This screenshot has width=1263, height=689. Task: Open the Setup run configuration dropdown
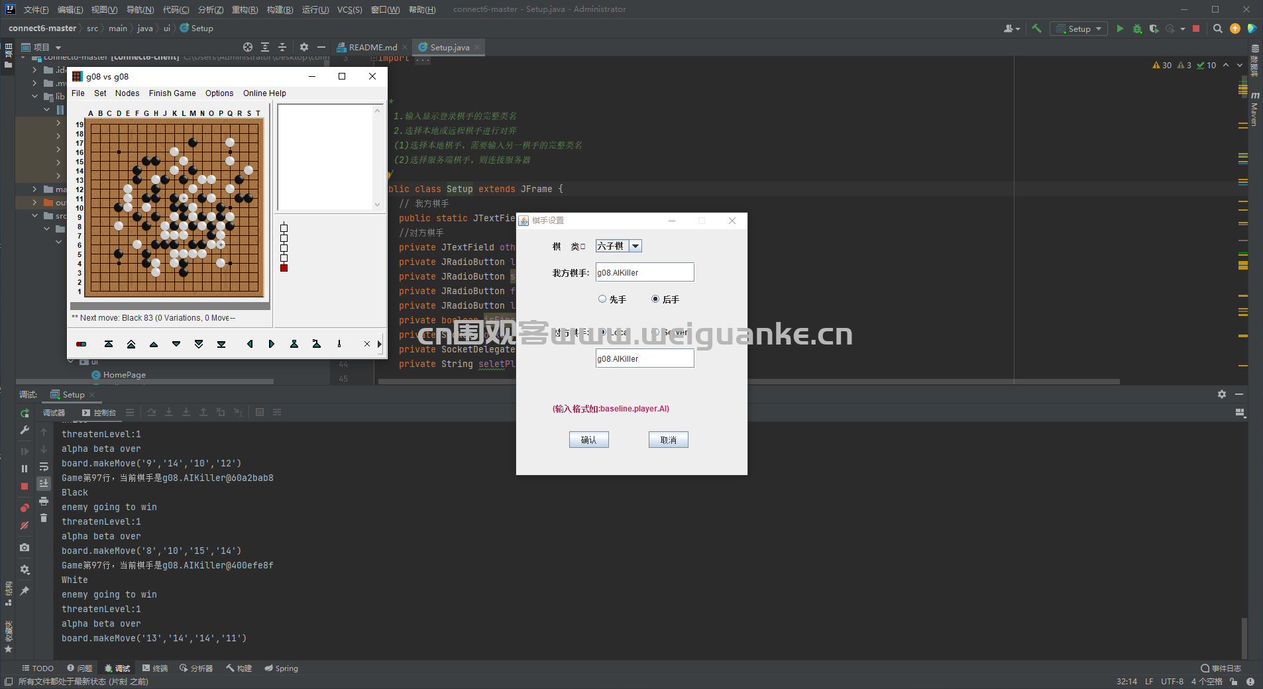1079,28
